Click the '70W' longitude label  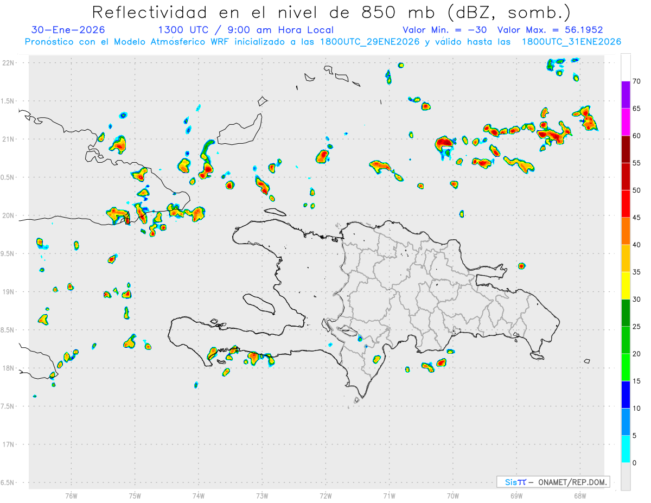point(453,495)
